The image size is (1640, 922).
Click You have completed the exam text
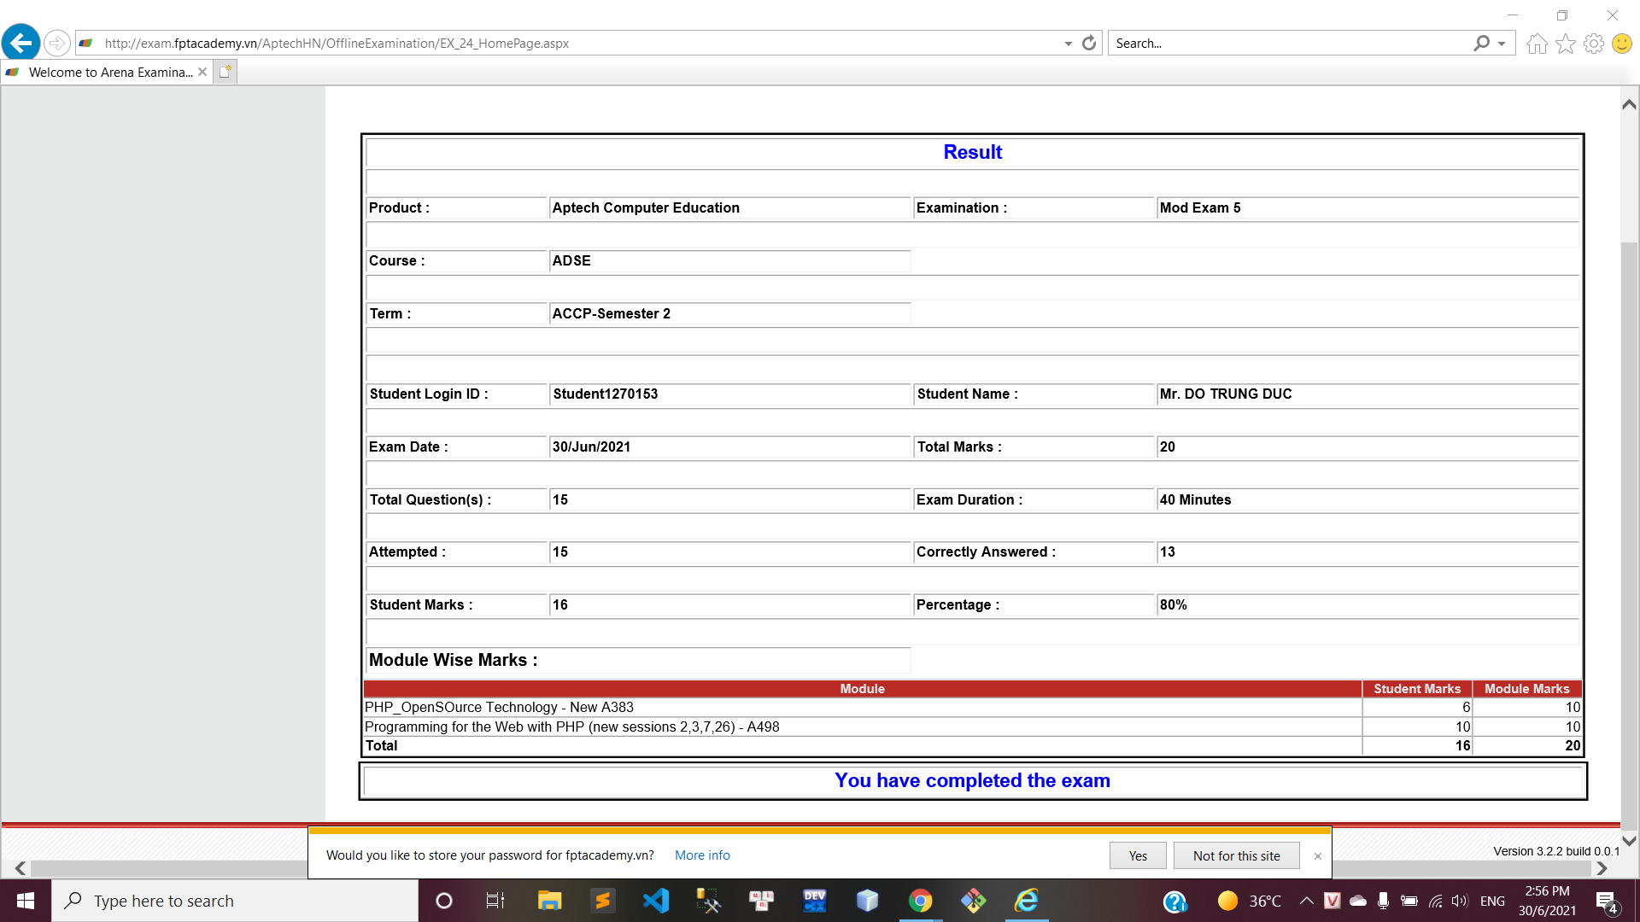click(x=972, y=780)
